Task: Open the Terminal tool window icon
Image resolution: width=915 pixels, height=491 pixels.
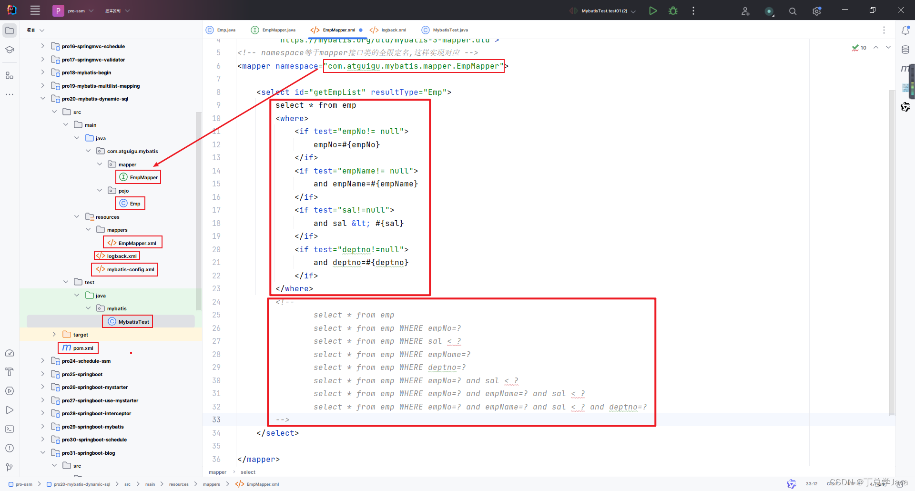Action: click(10, 429)
